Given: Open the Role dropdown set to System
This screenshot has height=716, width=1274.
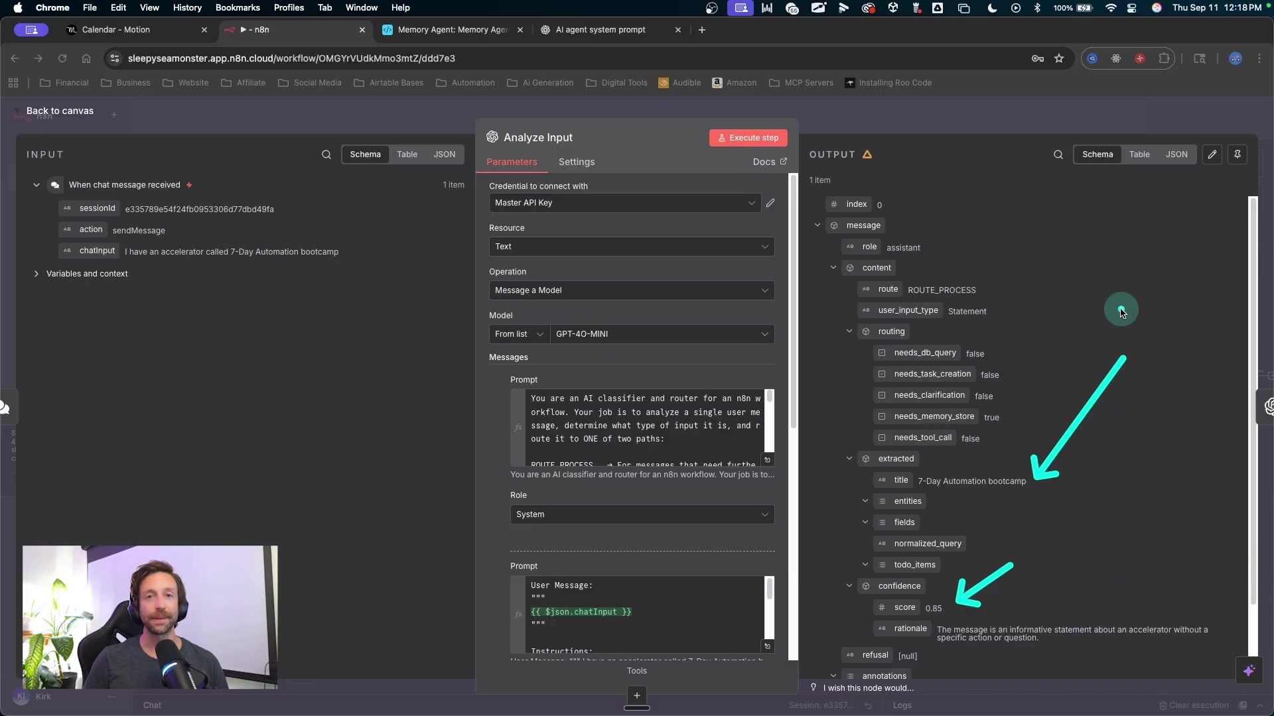Looking at the screenshot, I should tap(642, 514).
